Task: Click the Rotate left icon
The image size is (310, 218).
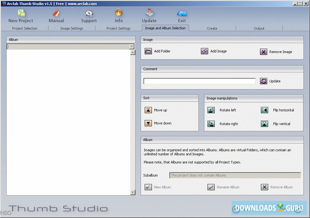Action: (x=211, y=110)
